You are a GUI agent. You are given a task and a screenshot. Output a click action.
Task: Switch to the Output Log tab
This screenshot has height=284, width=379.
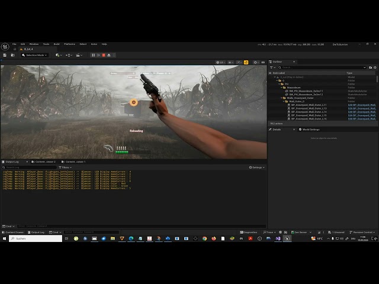click(x=12, y=162)
